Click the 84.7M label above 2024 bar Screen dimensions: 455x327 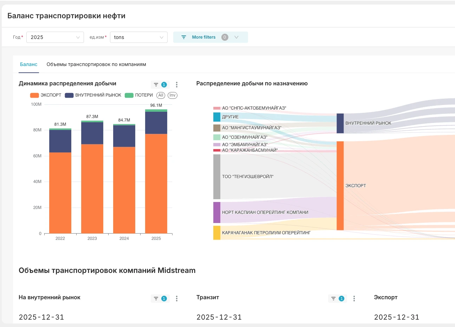coord(124,120)
